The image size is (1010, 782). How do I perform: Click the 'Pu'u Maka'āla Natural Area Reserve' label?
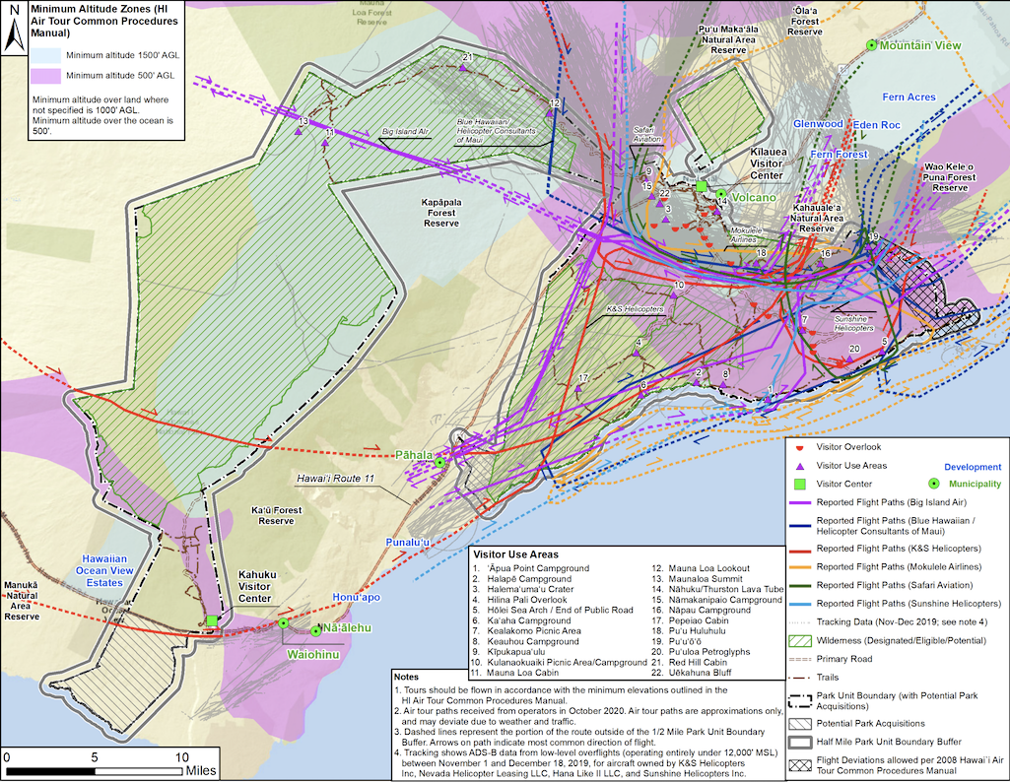pos(728,39)
